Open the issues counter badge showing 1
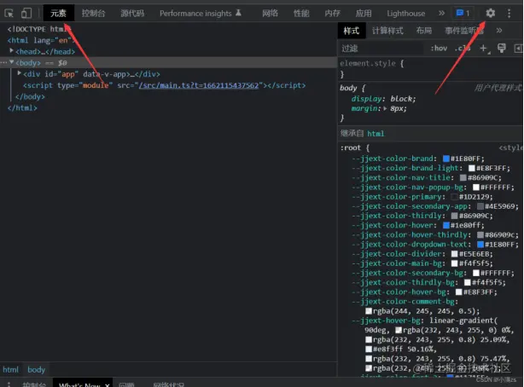This screenshot has width=524, height=387. pyautogui.click(x=463, y=14)
